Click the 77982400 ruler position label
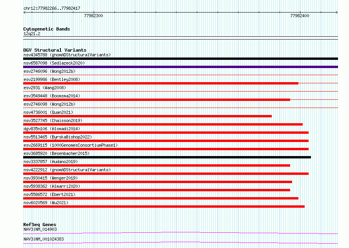 pyautogui.click(x=300, y=16)
